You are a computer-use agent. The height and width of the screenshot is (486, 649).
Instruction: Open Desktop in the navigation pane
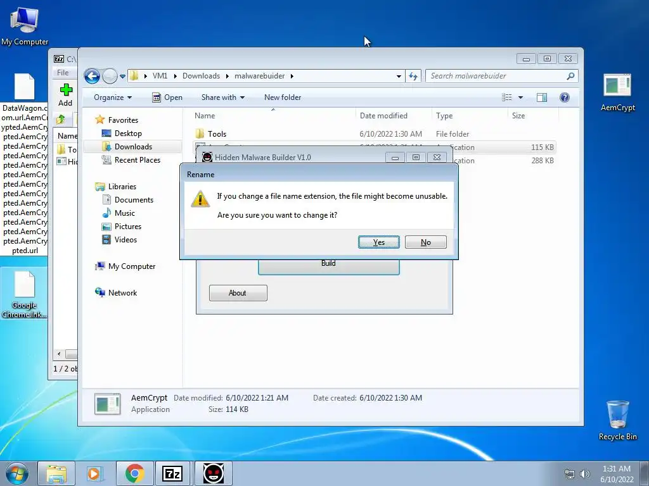click(128, 134)
